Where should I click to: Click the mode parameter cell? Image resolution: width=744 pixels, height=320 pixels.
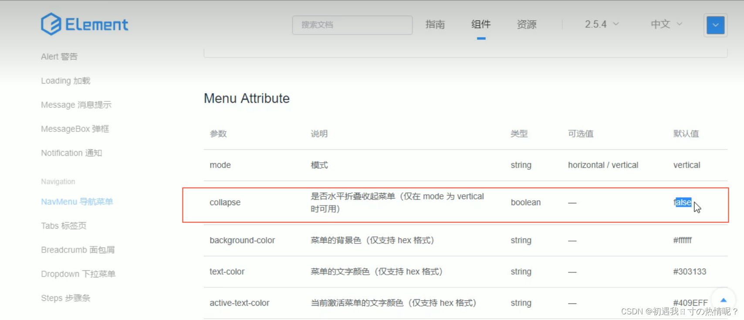(x=220, y=165)
